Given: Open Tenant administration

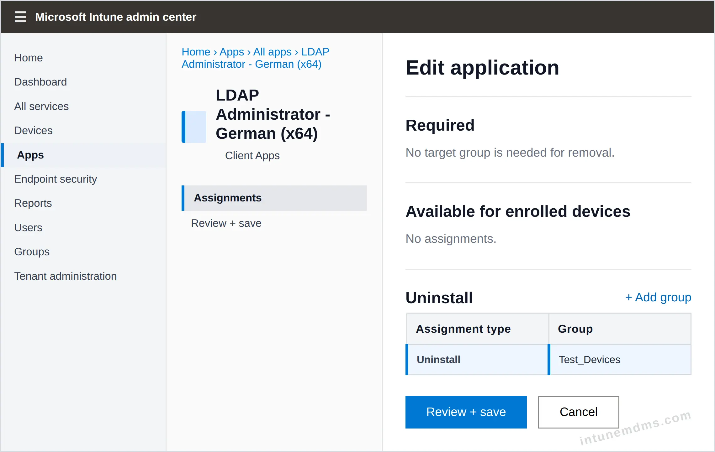Looking at the screenshot, I should 65,276.
